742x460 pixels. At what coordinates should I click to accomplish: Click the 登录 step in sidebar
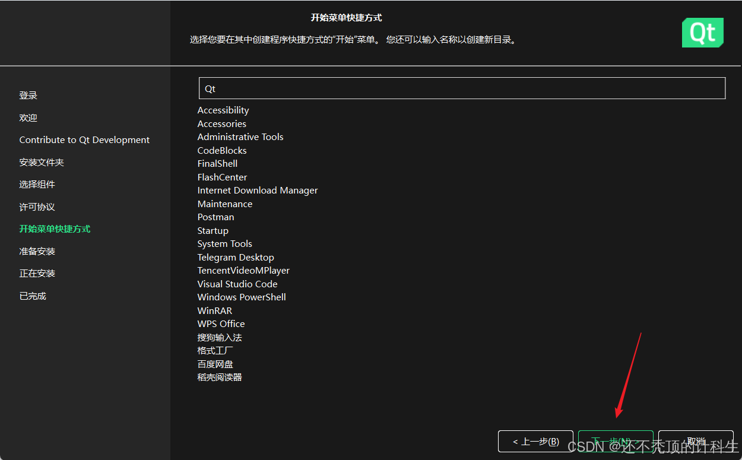pos(28,96)
